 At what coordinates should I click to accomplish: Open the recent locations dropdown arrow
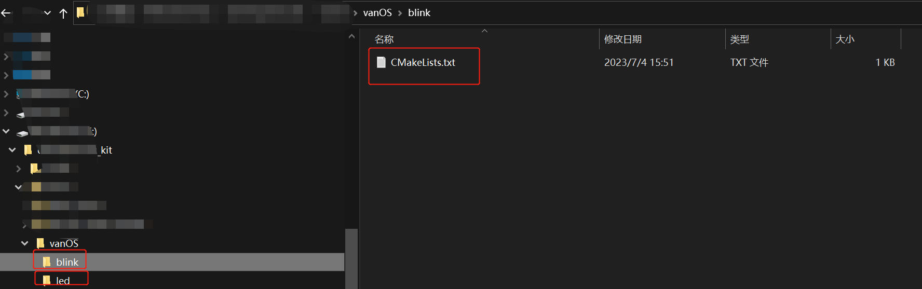[47, 13]
